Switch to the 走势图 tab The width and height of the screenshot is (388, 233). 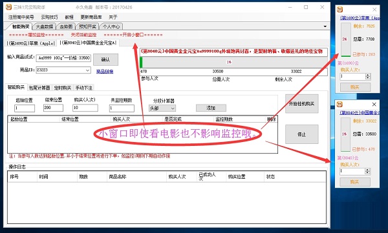66,26
